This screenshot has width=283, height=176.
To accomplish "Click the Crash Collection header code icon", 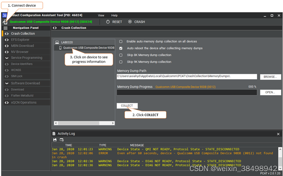I will [x=55, y=28].
